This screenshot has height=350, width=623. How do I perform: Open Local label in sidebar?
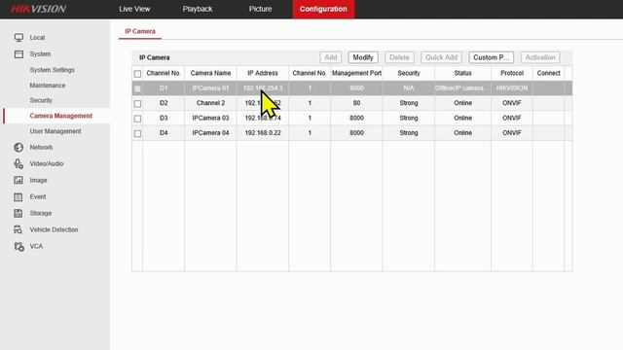point(37,38)
